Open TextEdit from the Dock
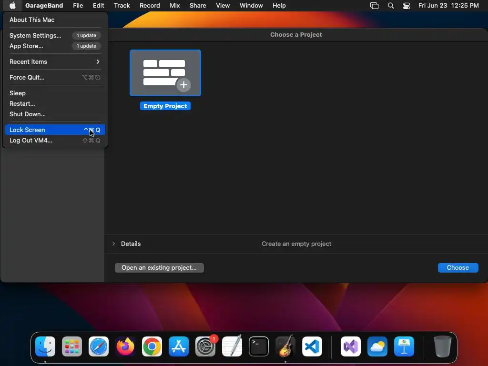The height and width of the screenshot is (366, 488). 232,346
